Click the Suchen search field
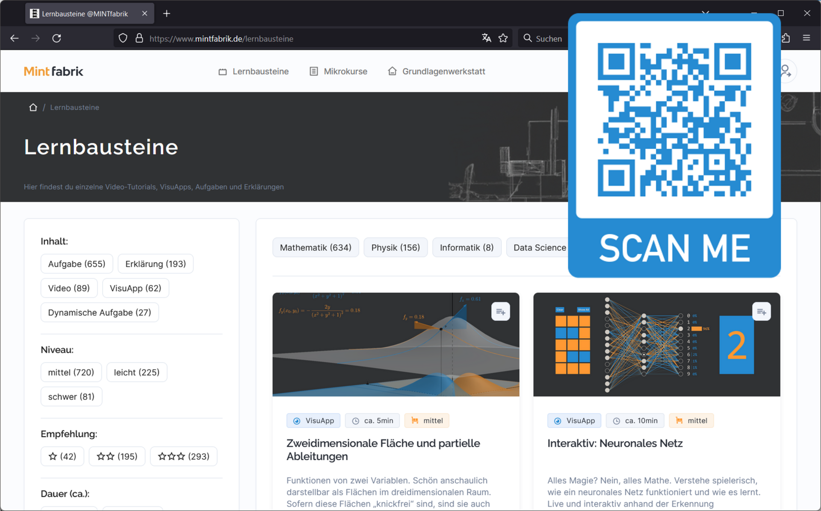Viewport: 821px width, 511px height. [543, 38]
